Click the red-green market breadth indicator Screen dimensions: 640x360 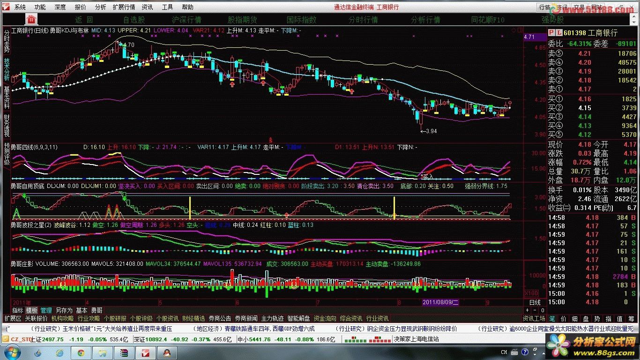click(367, 339)
